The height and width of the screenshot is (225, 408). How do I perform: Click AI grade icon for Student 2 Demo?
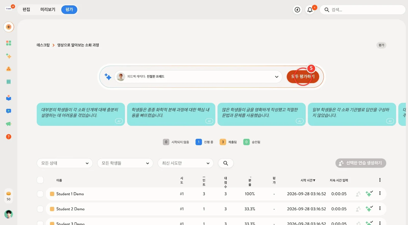click(x=369, y=209)
